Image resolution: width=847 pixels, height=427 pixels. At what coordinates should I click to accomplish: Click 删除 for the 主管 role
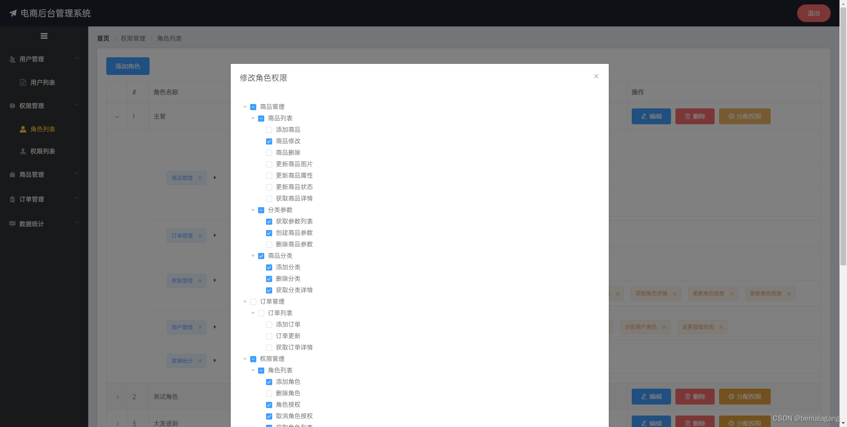click(695, 116)
